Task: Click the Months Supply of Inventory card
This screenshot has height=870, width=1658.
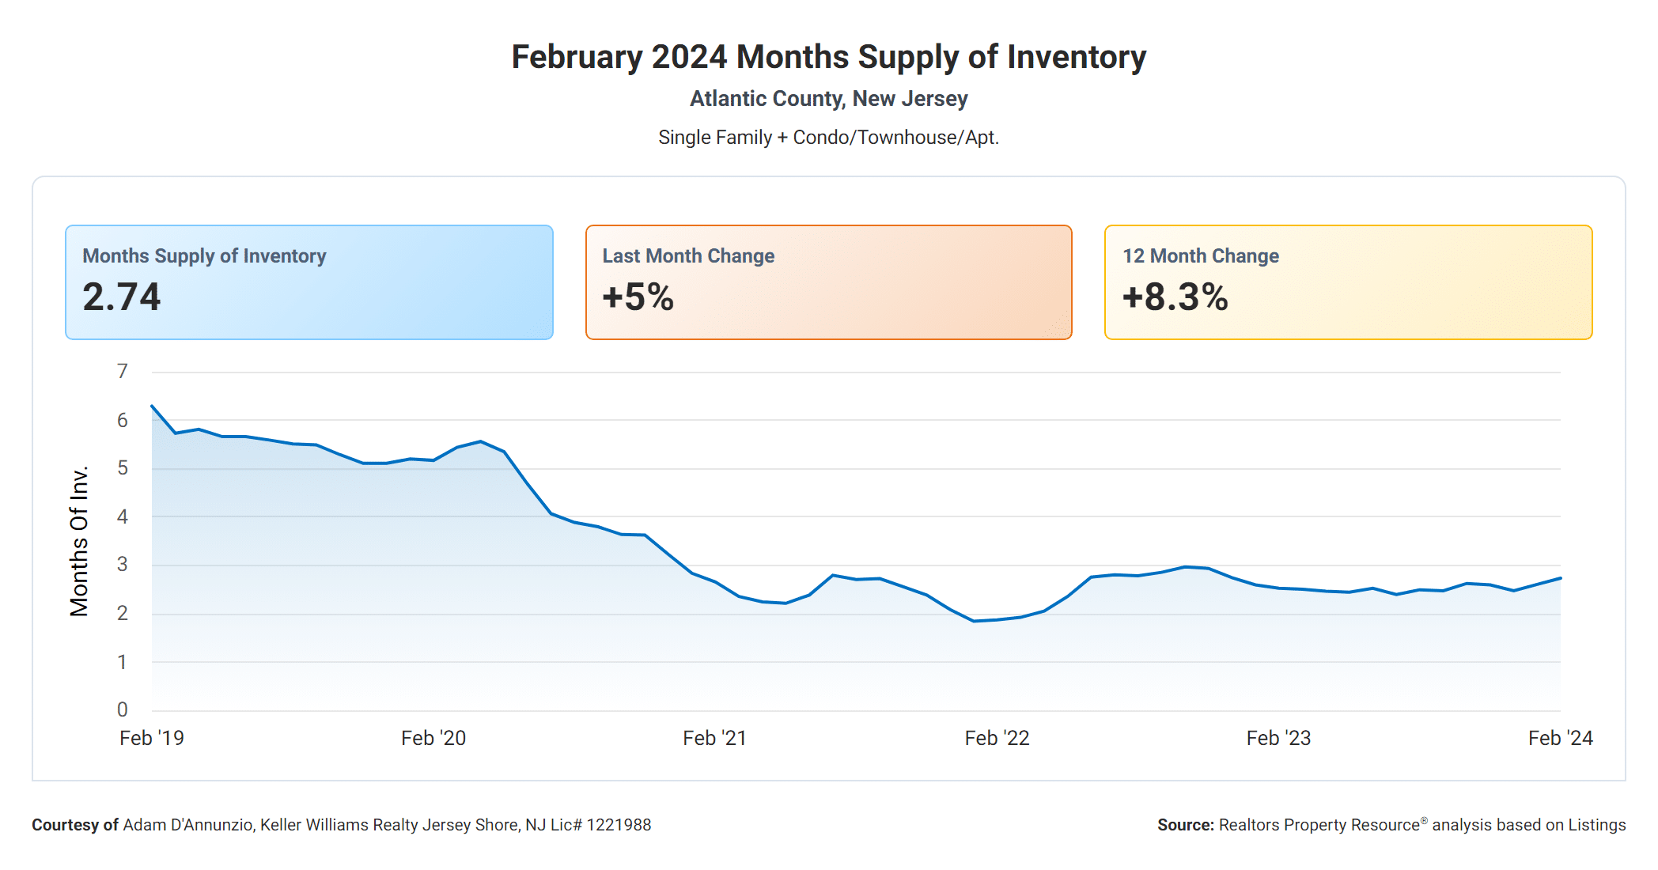Action: point(309,282)
